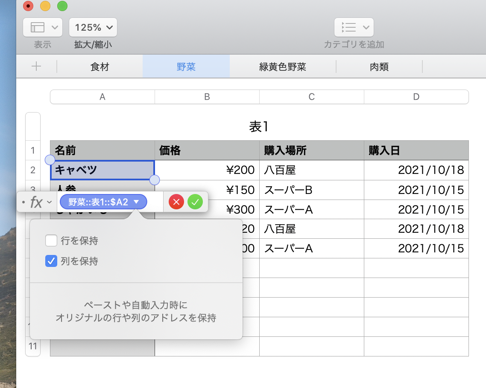Enable the 行を保持 (preserve row) checkbox
Viewport: 486px width, 388px height.
pos(51,241)
